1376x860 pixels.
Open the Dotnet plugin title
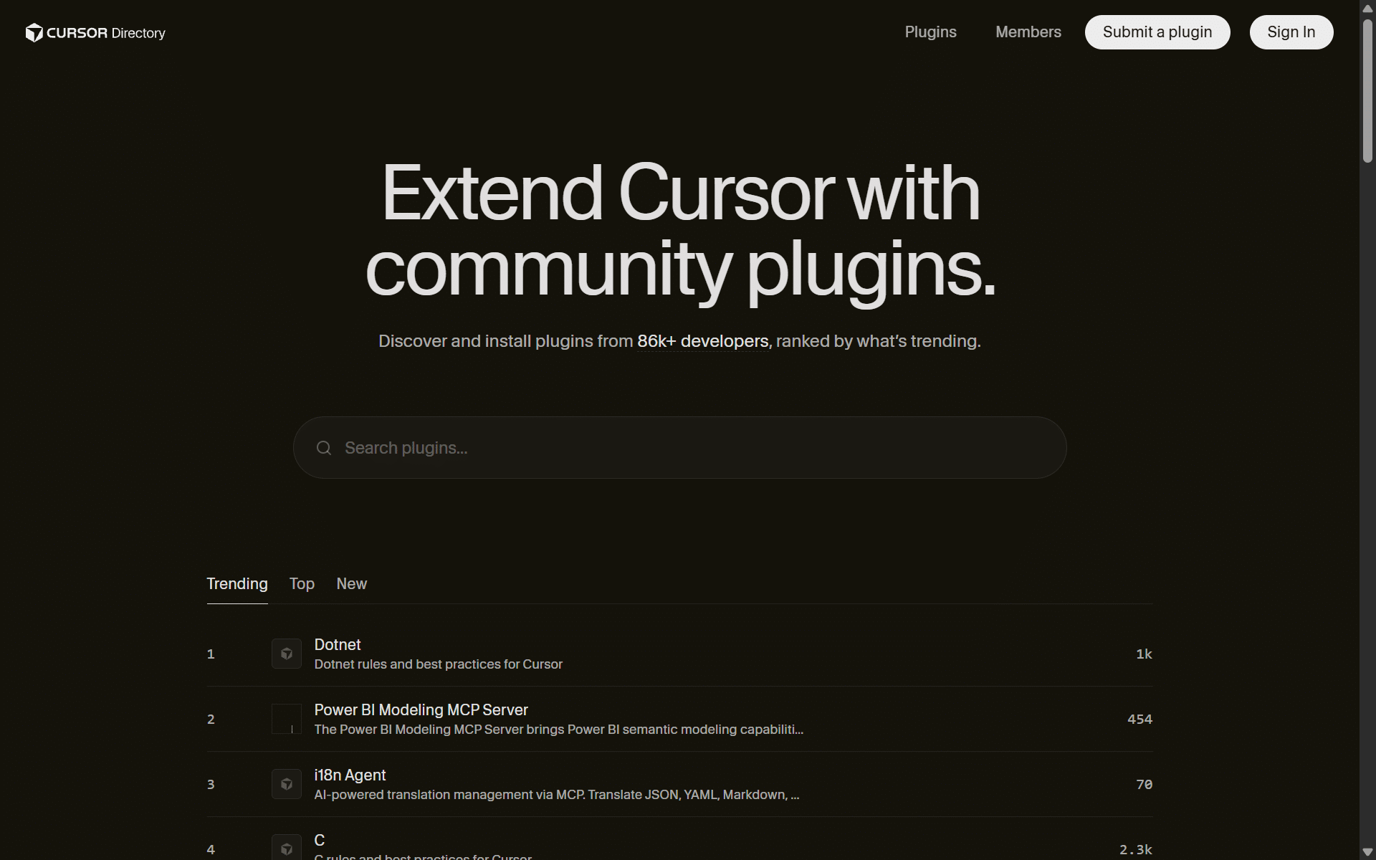338,644
